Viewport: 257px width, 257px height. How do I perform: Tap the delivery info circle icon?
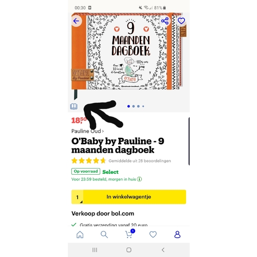[139, 179]
